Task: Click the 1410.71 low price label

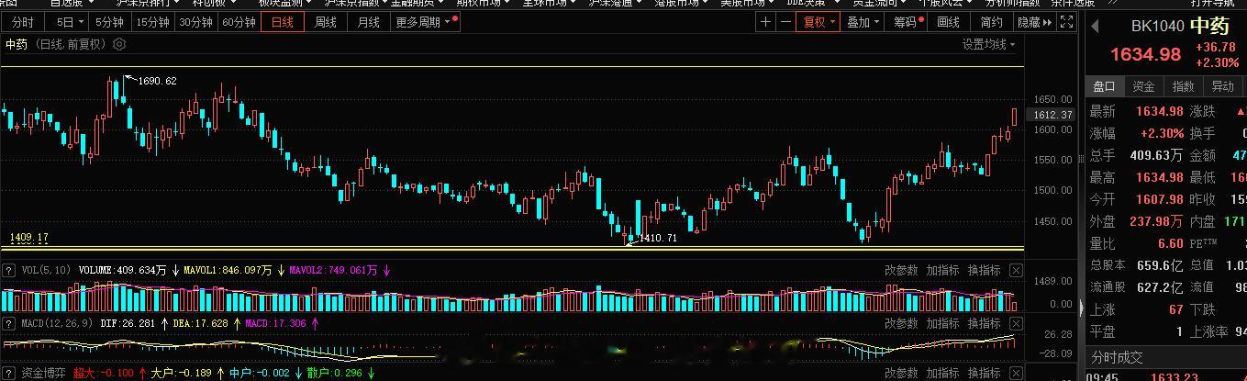Action: click(658, 238)
